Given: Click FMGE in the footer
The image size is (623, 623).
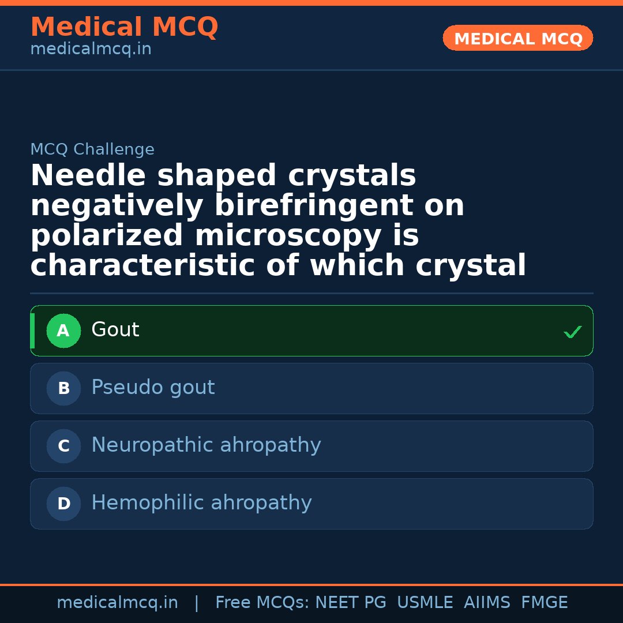Looking at the screenshot, I should point(545,603).
